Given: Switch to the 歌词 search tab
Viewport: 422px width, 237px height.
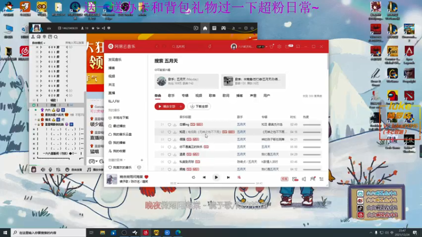Looking at the screenshot, I should pyautogui.click(x=226, y=96).
